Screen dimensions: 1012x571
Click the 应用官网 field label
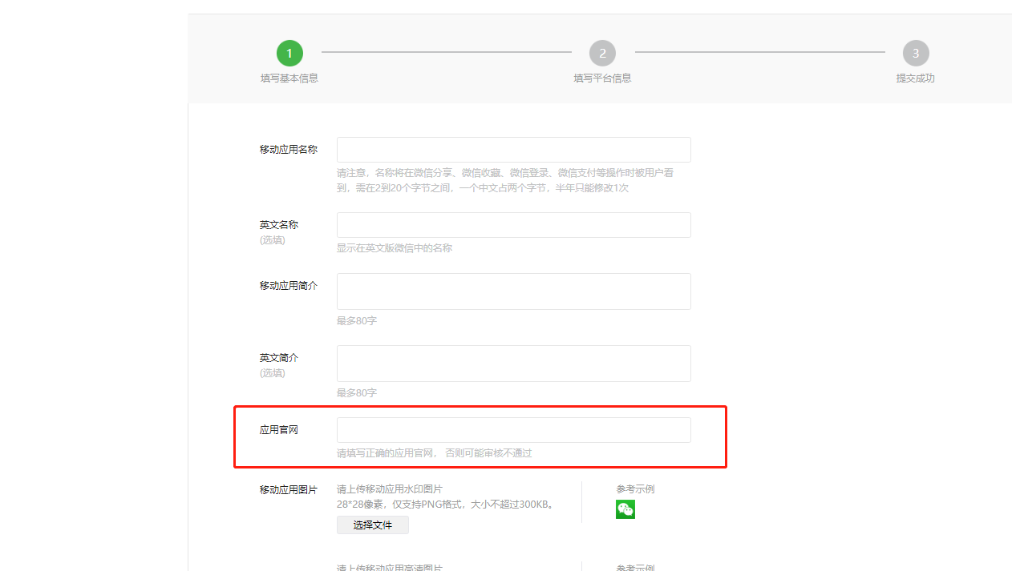tap(279, 430)
